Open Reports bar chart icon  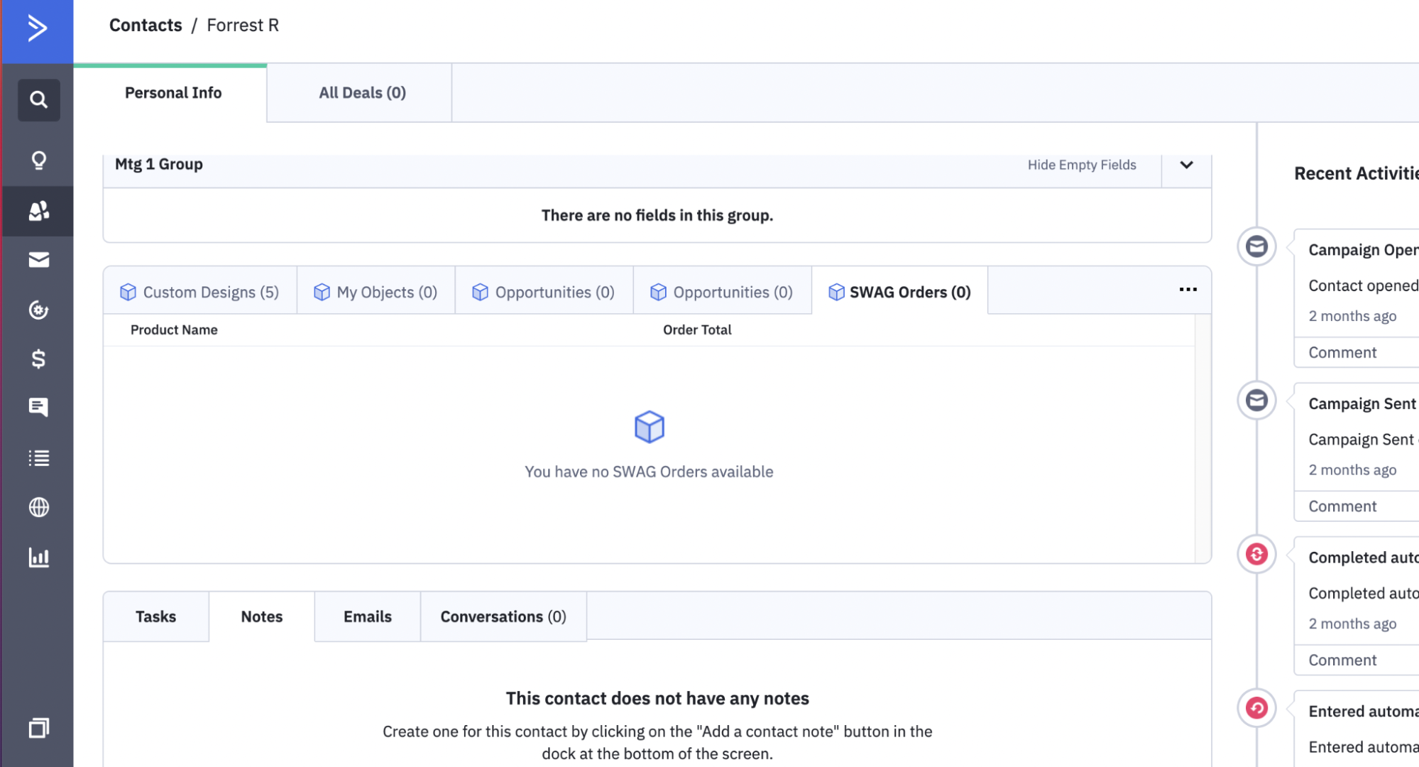tap(38, 557)
